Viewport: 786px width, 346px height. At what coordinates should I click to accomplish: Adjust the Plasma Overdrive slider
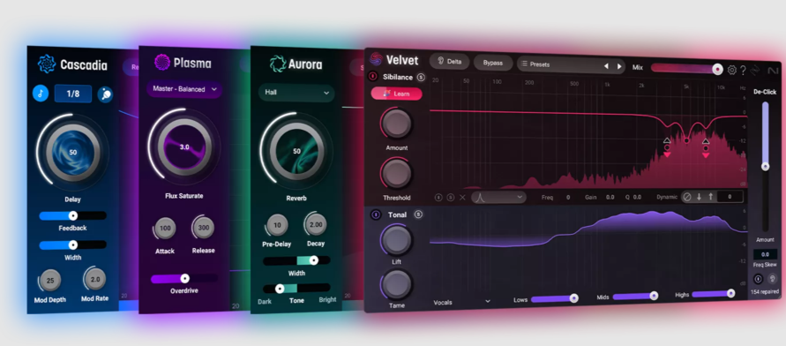click(x=184, y=278)
